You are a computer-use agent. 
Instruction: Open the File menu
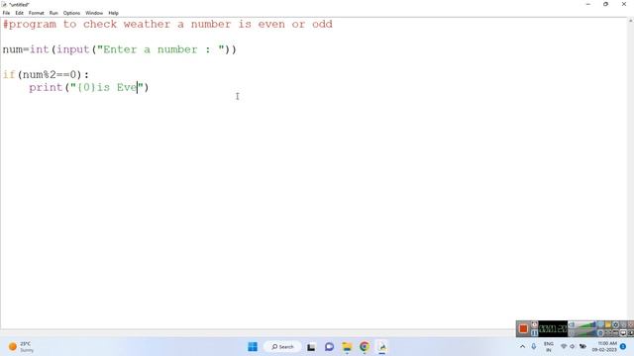coord(6,13)
